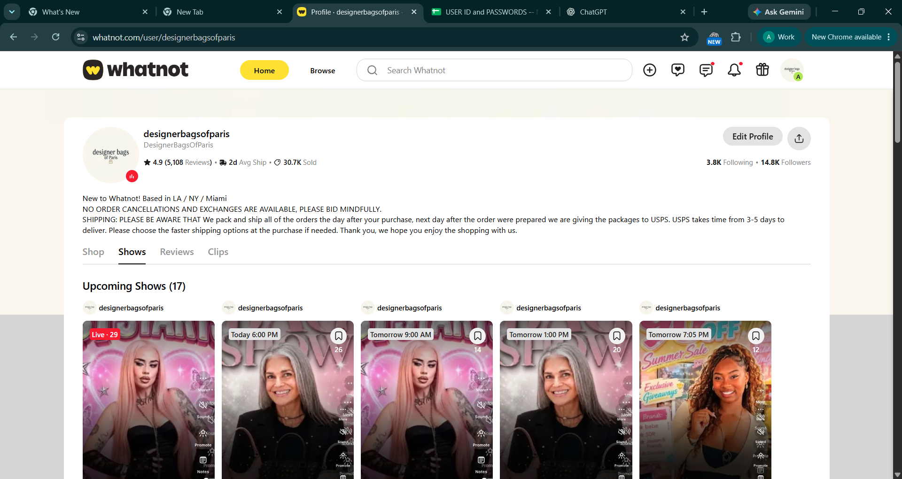Viewport: 902px width, 479px height.
Task: Open the account avatar menu
Action: tap(793, 70)
